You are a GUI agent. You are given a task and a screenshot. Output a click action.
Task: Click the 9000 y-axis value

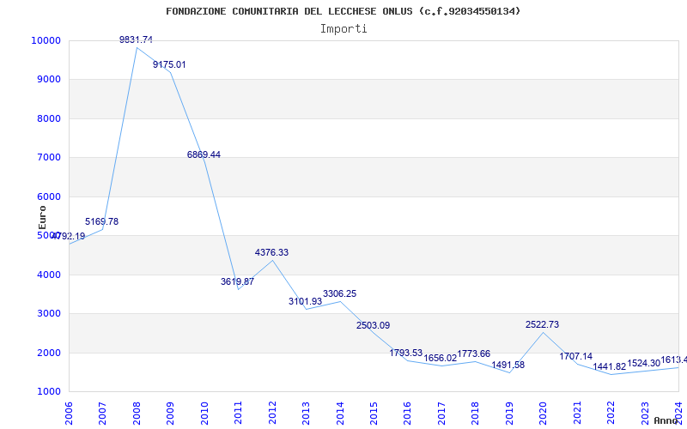pyautogui.click(x=48, y=80)
